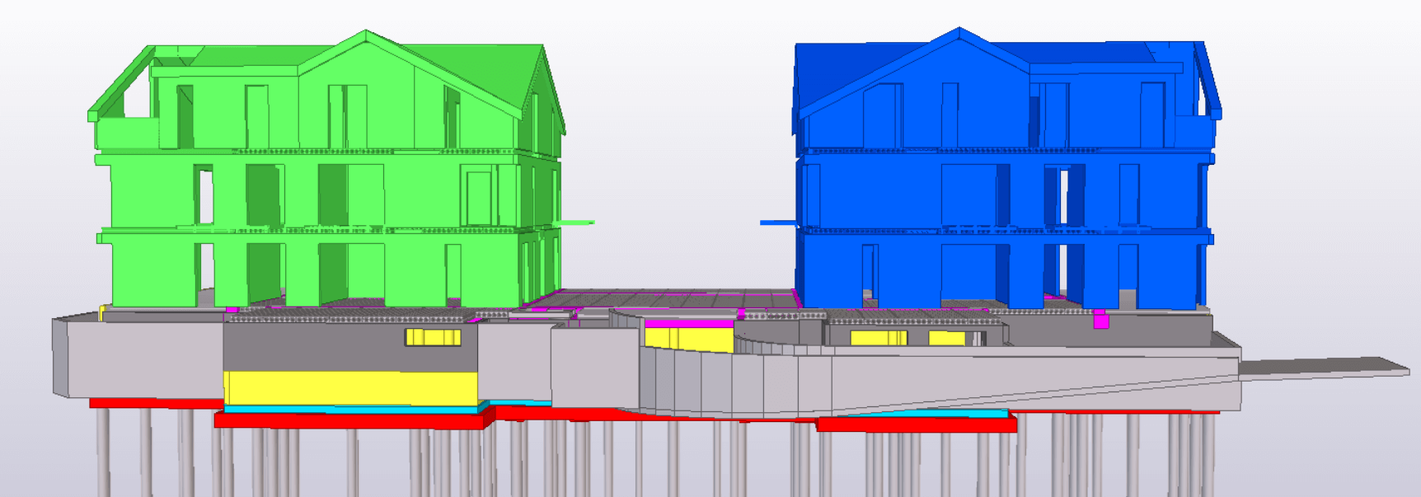Select the red foundation slab on the right
Screen dimensions: 1421x497
917,424
